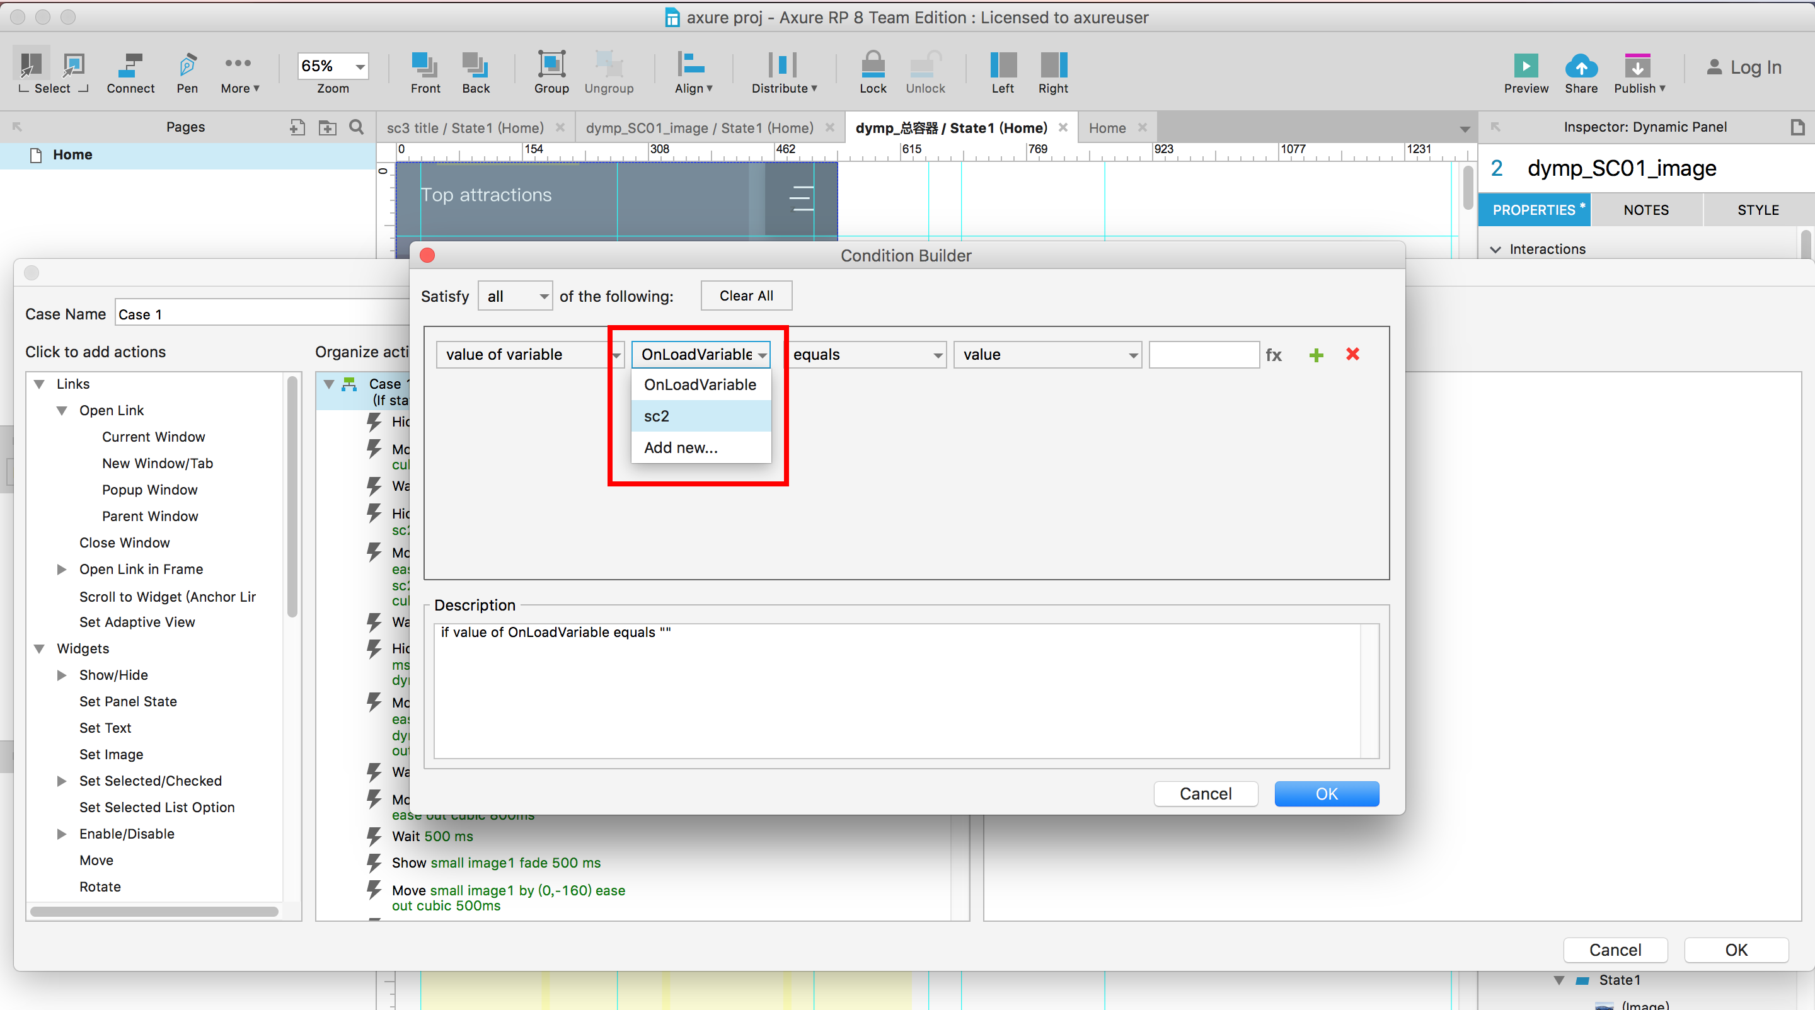Screen dimensions: 1815x1010
Task: Confirm Condition Builder with blue OK
Action: tap(1326, 794)
